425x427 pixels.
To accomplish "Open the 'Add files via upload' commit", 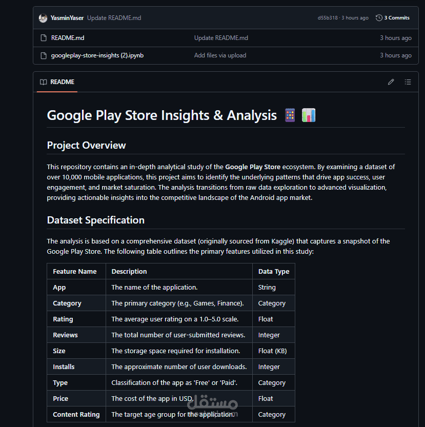I will tap(220, 55).
